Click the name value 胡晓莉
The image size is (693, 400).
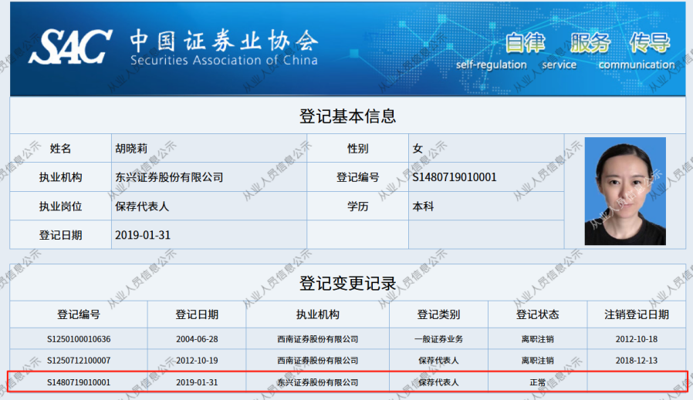click(131, 148)
